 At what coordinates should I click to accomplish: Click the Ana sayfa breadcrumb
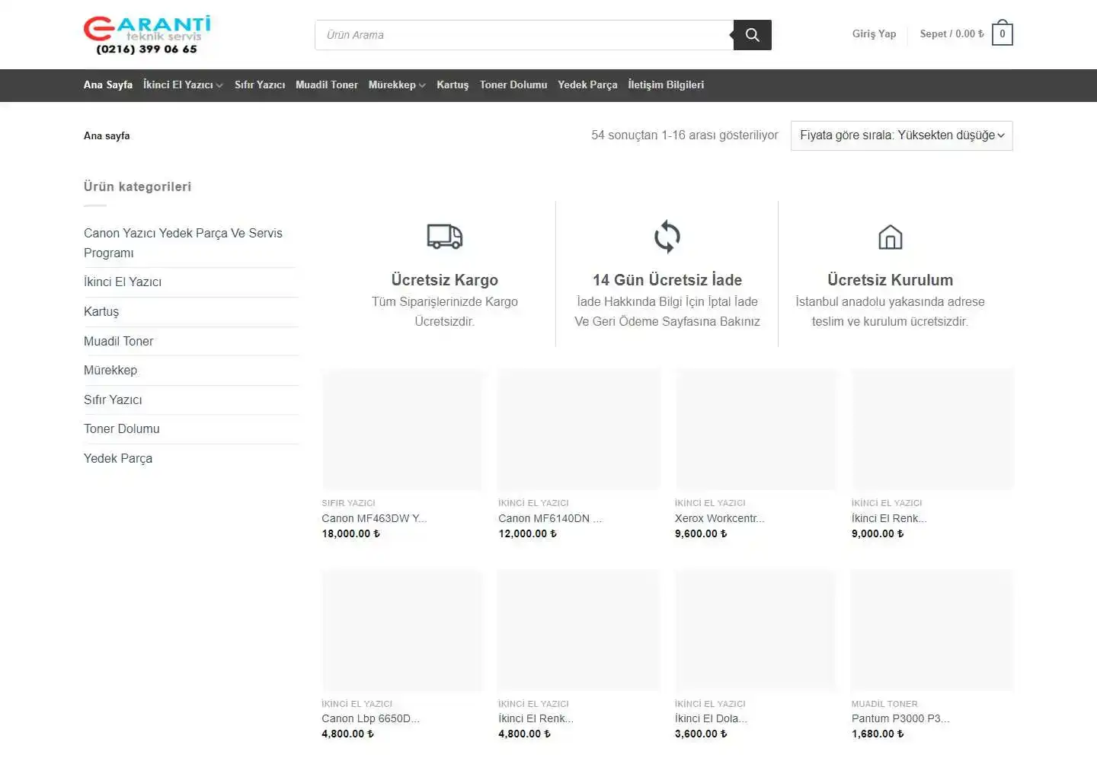pyautogui.click(x=107, y=135)
